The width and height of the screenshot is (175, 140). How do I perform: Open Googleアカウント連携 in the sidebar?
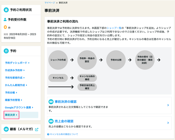coord(19,108)
